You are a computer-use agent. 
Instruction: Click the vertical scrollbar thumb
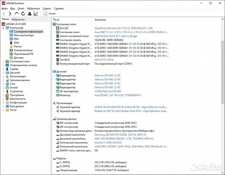222,72
